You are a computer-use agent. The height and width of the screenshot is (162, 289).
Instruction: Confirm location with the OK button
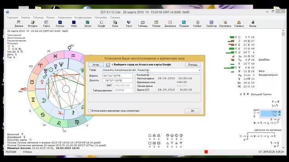coord(192,111)
